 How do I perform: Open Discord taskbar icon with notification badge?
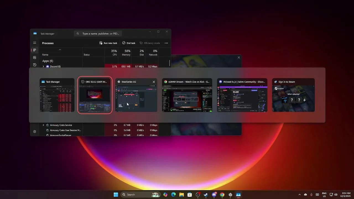pos(214,195)
